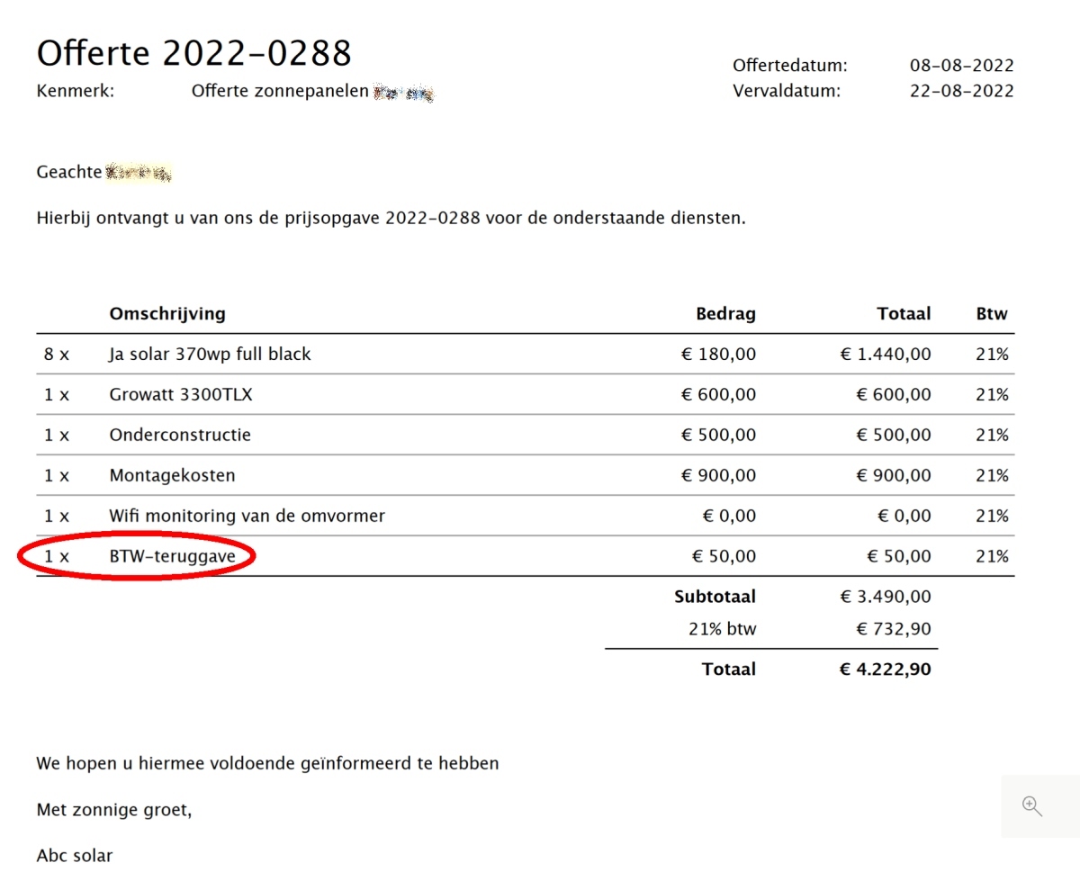This screenshot has width=1080, height=872.
Task: Click the Bedrag column header
Action: [725, 313]
